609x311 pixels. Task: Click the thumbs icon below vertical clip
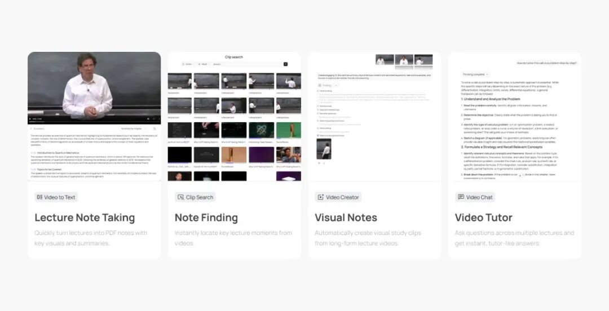(x=319, y=163)
